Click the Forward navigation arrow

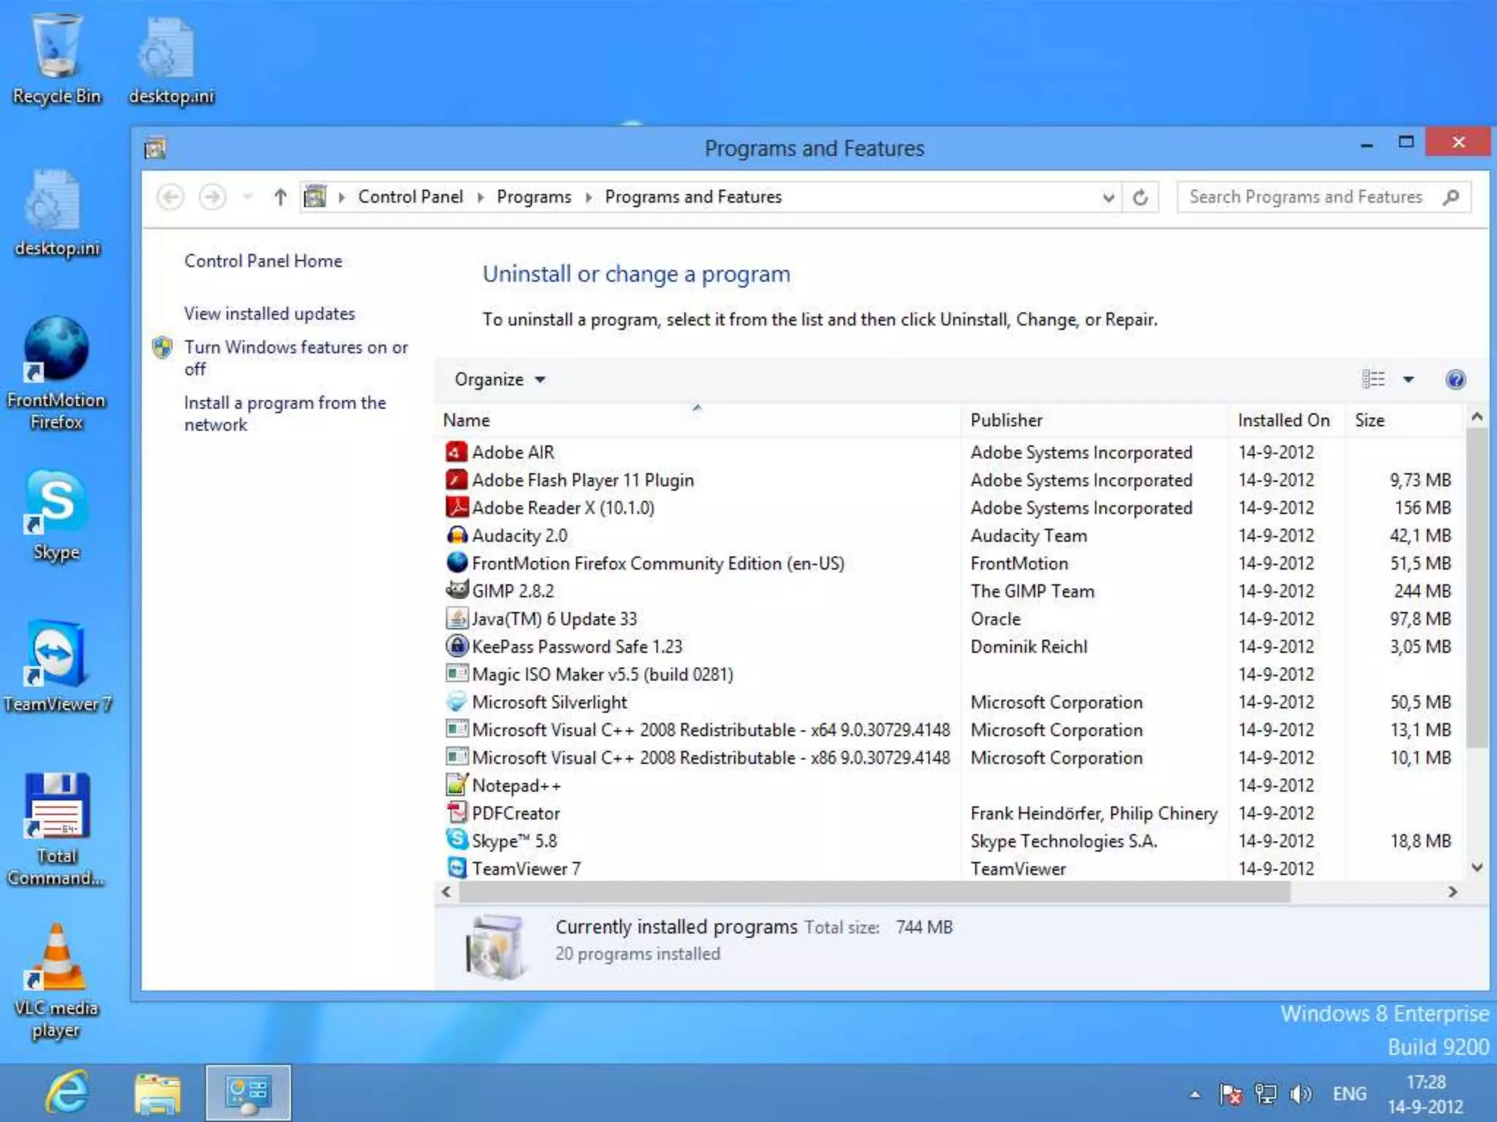[x=213, y=197]
